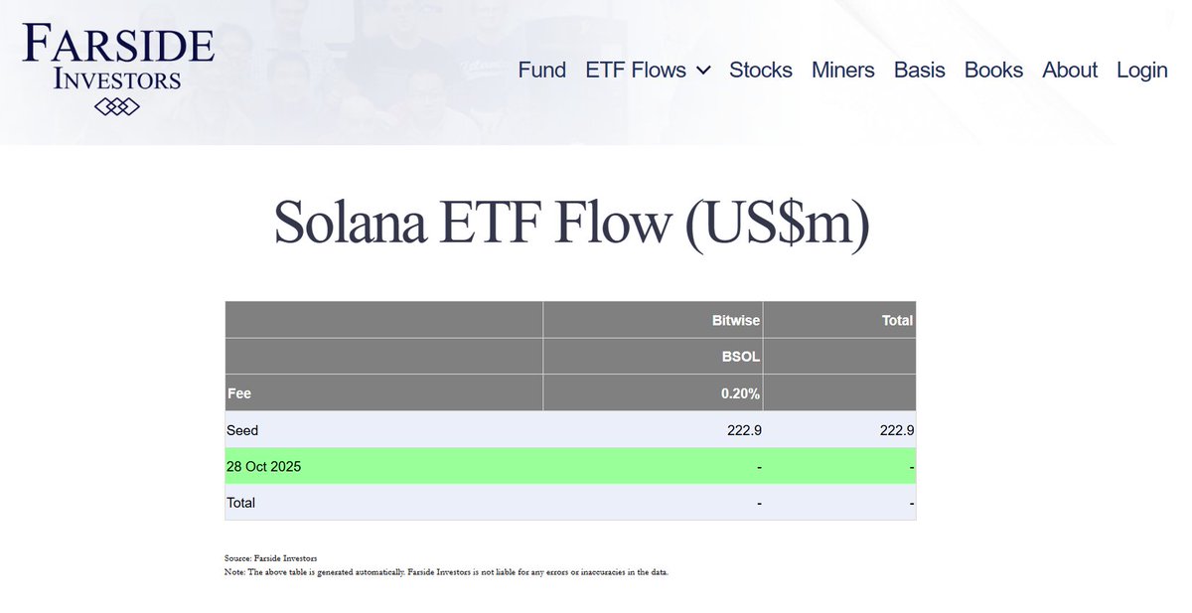Click the Solana ETF Flow heading
The image size is (1192, 613).
click(x=571, y=222)
